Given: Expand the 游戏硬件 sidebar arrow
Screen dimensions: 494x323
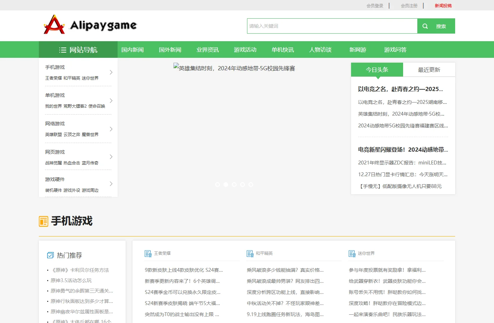Looking at the screenshot, I should 111,184.
